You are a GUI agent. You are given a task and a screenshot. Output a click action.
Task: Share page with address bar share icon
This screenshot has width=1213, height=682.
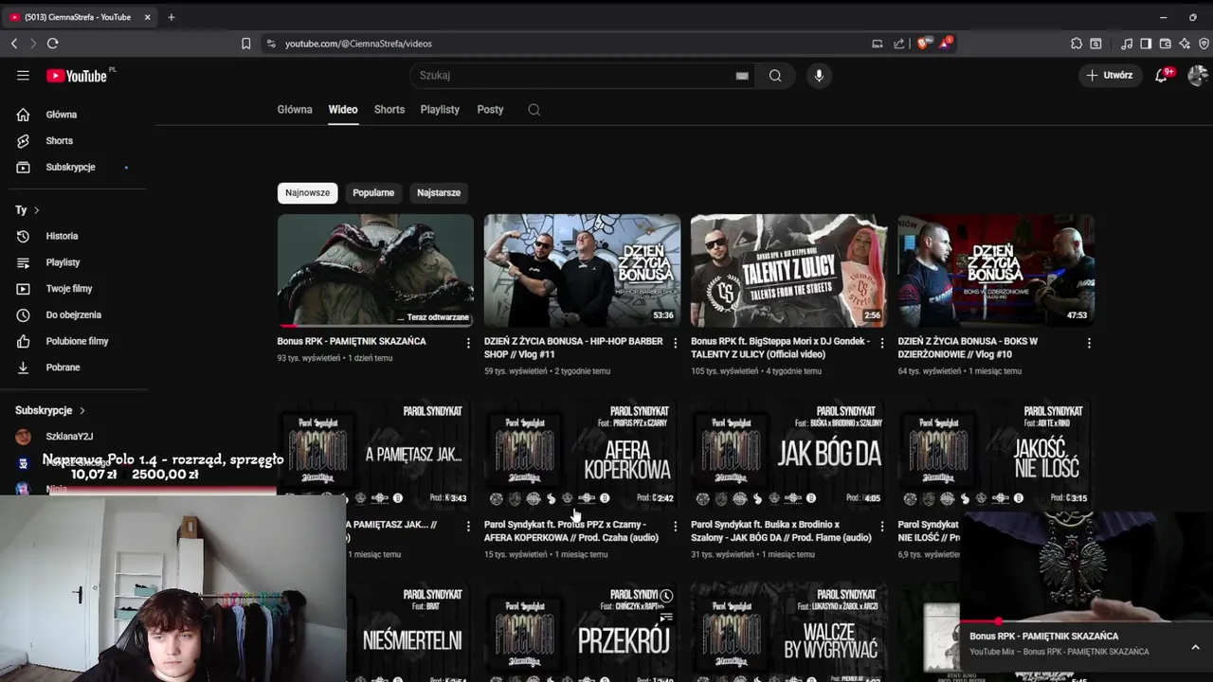coord(898,44)
